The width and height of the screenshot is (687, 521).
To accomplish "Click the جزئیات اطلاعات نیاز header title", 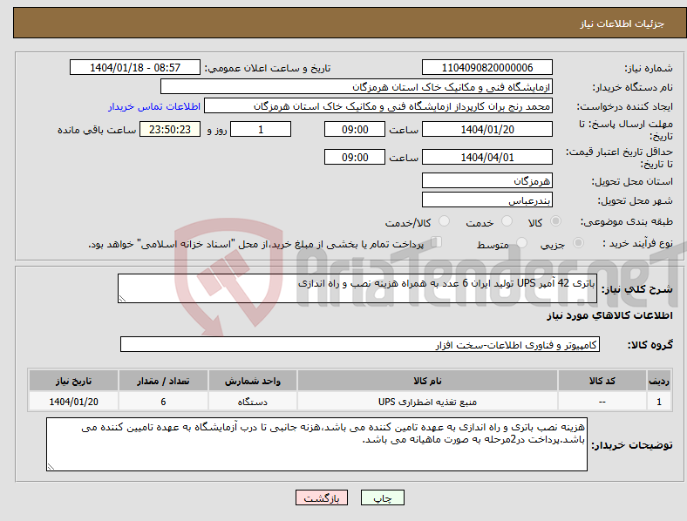I will point(622,24).
